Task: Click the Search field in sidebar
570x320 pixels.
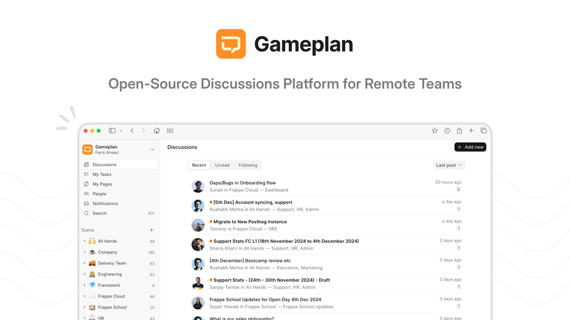Action: click(100, 213)
